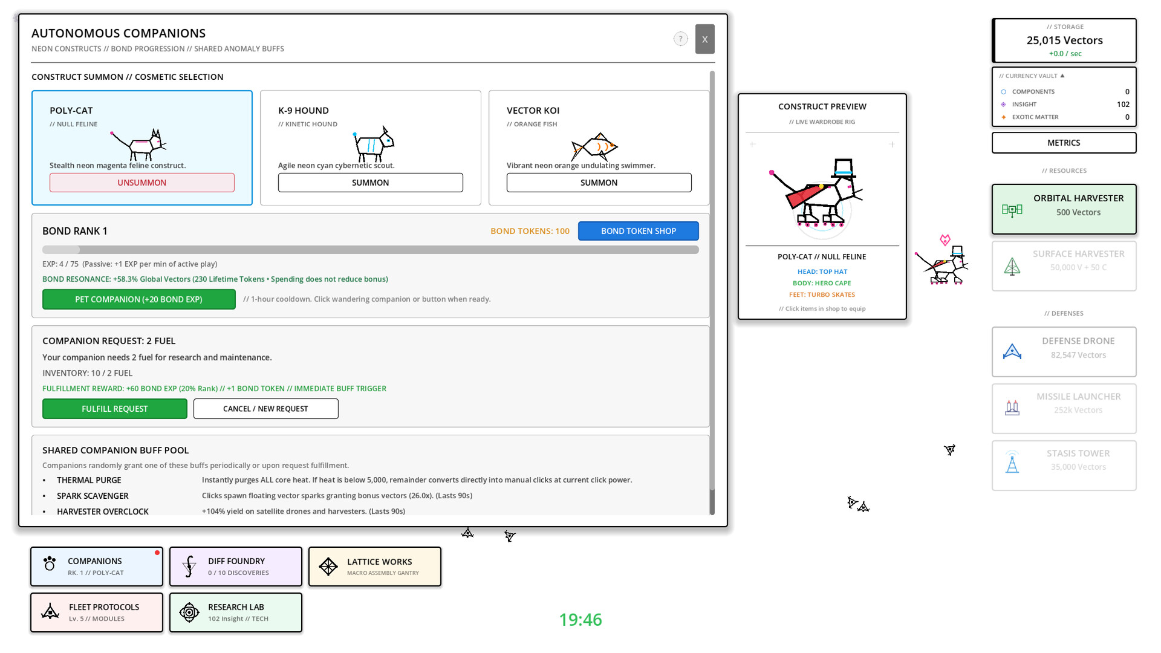
Task: Click the Orbital Harvester satellite icon
Action: point(1012,210)
